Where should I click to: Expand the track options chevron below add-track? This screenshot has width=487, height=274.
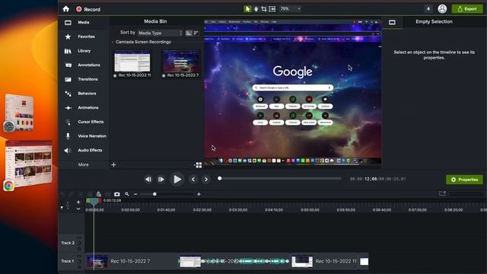tap(78, 209)
